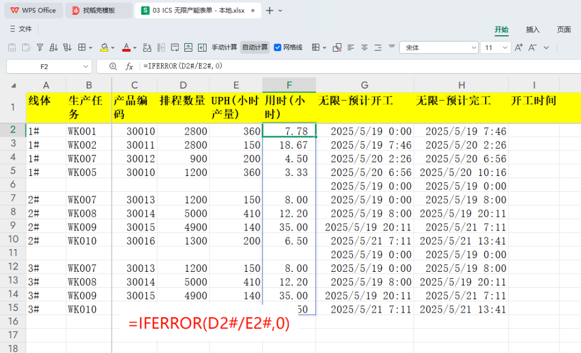Click the freeze panes grid icon
581x353 pixels.
pos(315,48)
